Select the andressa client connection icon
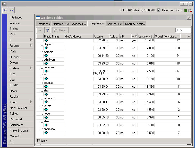The width and height of the screenshot is (195, 148). pos(46,133)
